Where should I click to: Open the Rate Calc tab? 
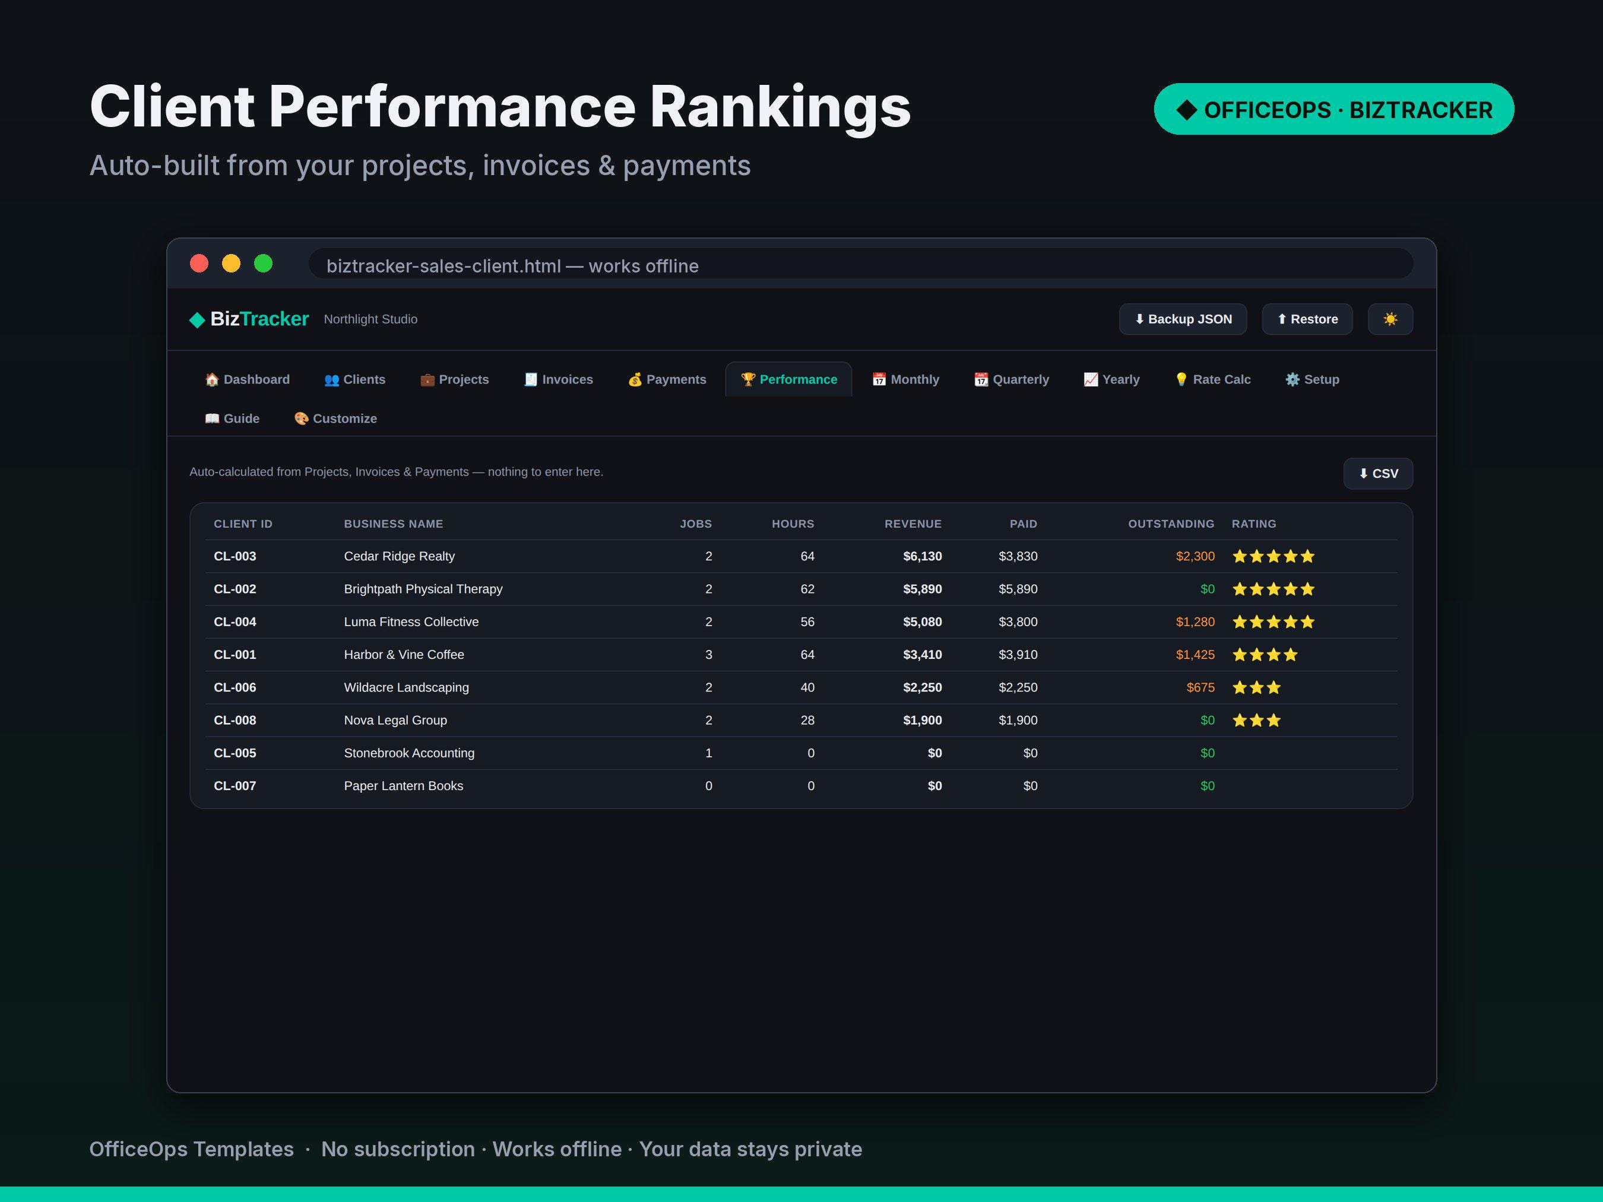[1212, 379]
